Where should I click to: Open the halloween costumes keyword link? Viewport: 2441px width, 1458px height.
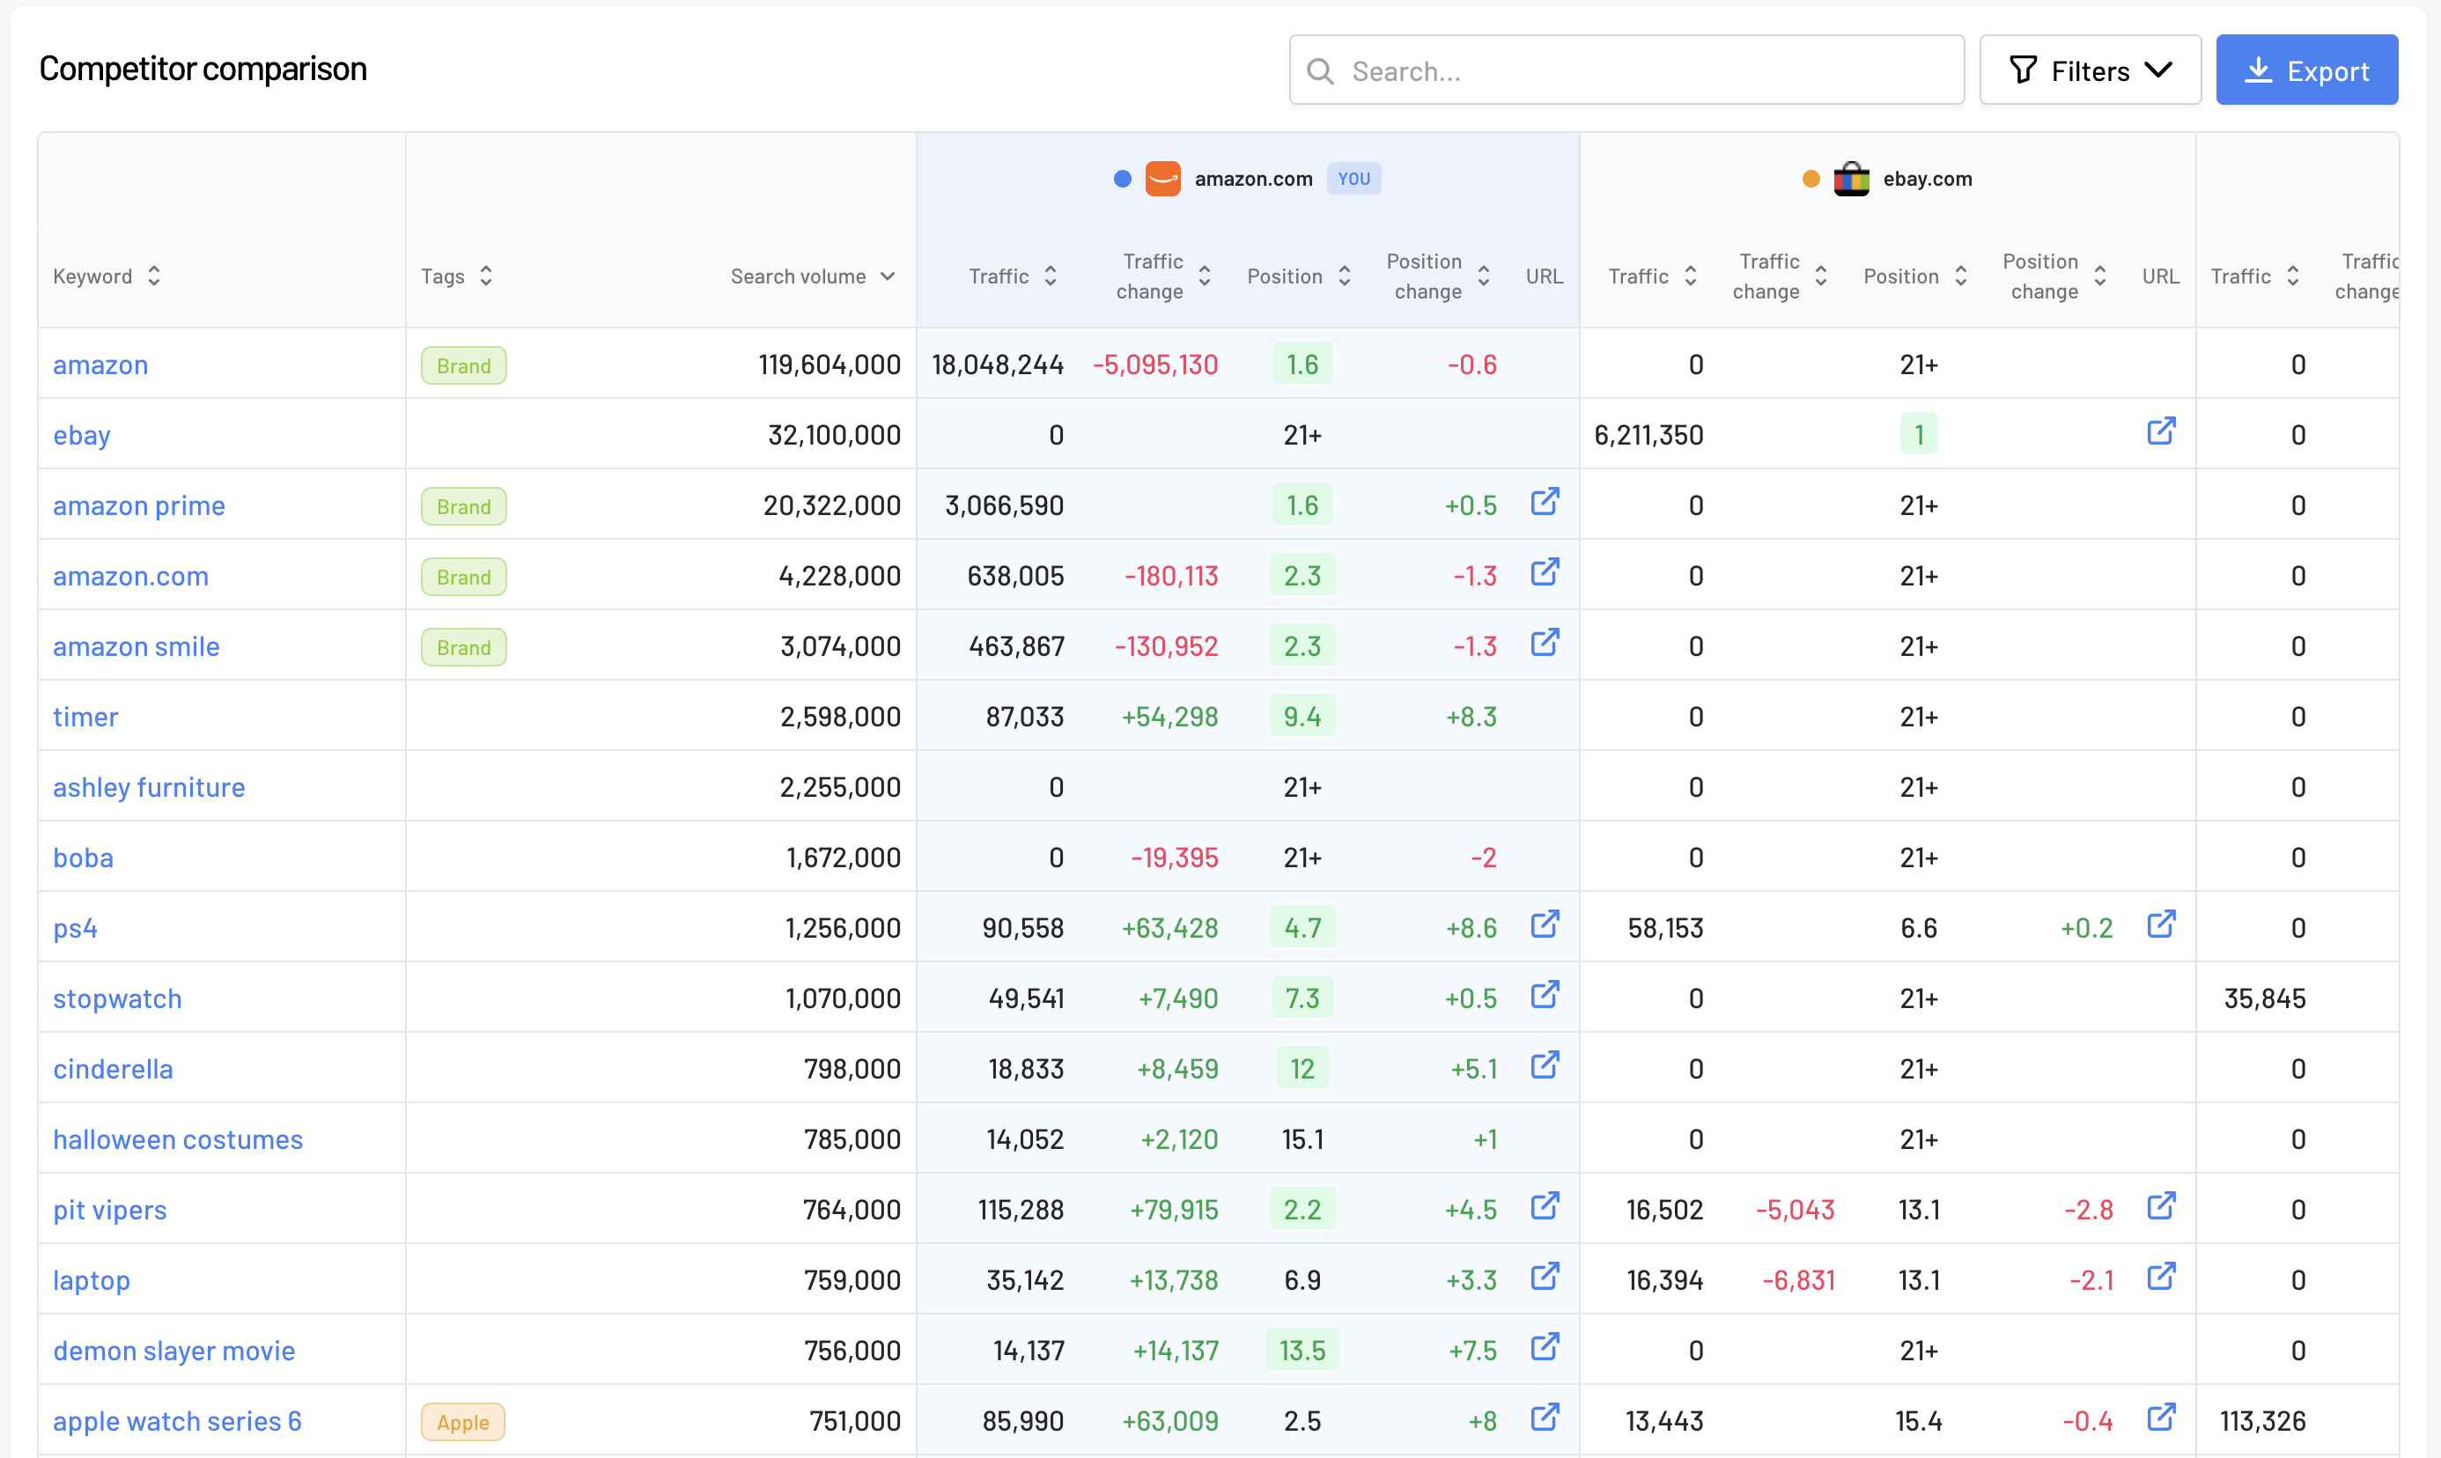click(178, 1139)
